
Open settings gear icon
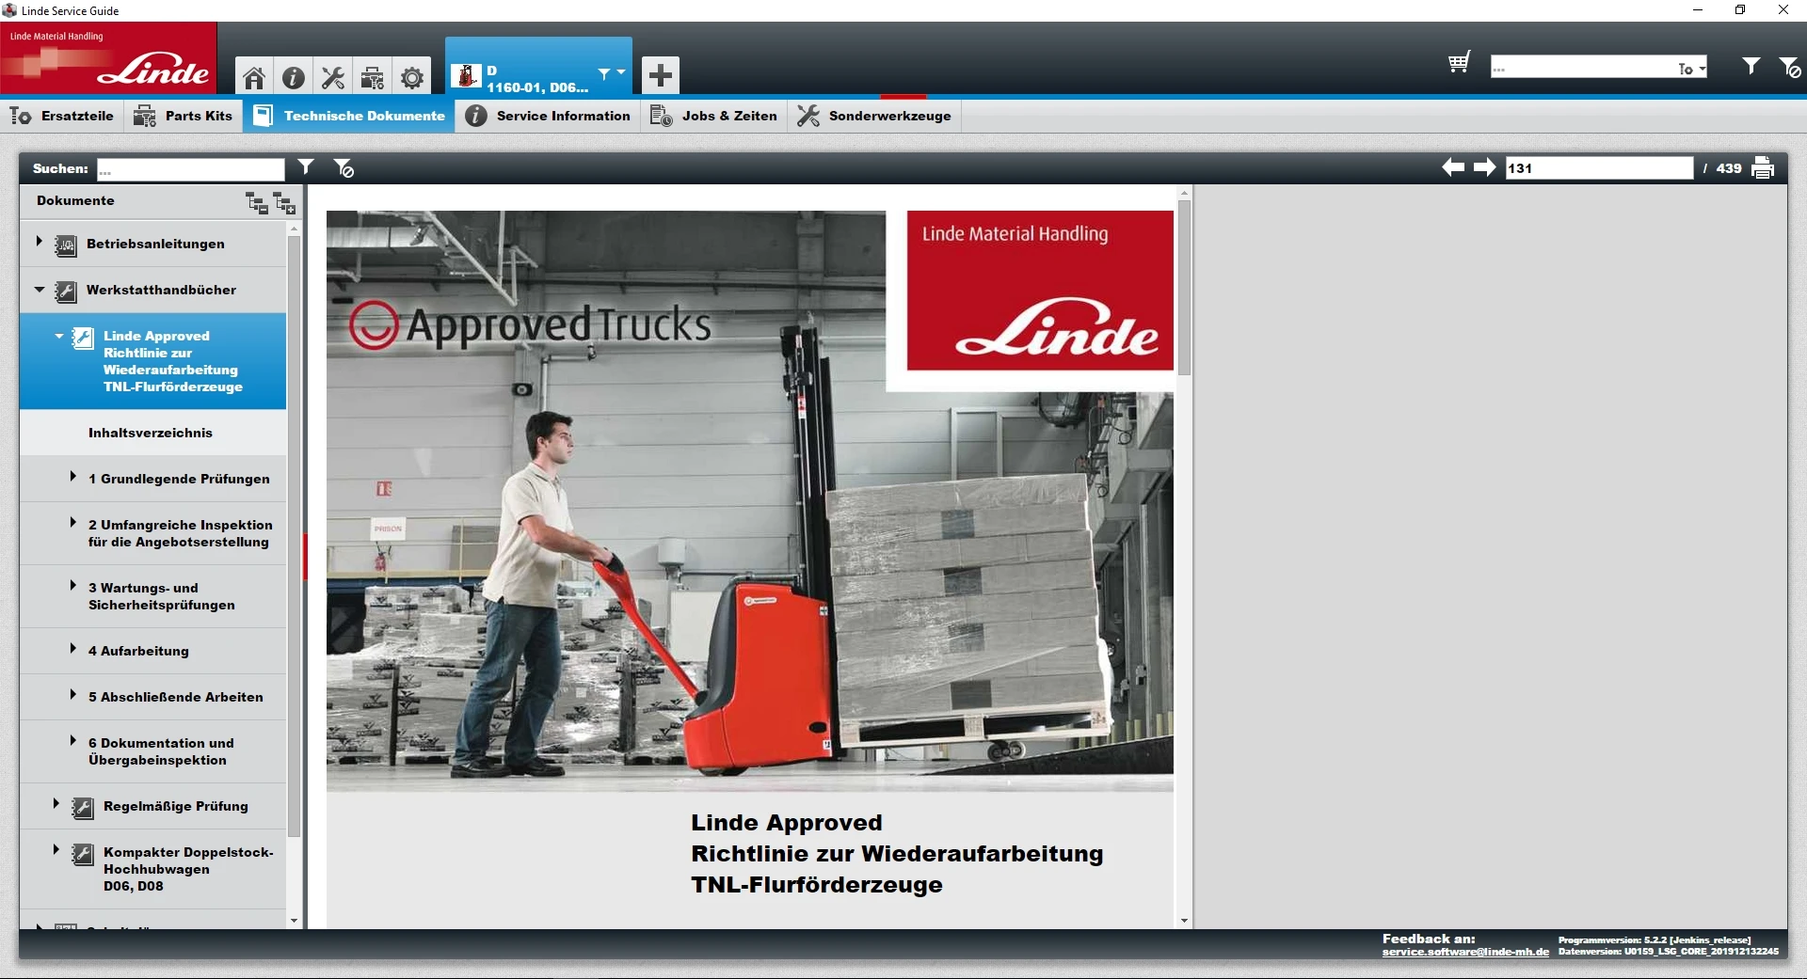pyautogui.click(x=412, y=77)
